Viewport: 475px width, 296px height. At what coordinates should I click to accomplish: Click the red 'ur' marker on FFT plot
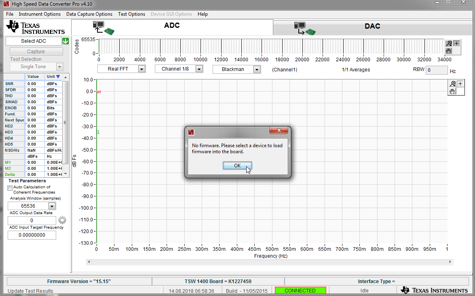tap(99, 92)
